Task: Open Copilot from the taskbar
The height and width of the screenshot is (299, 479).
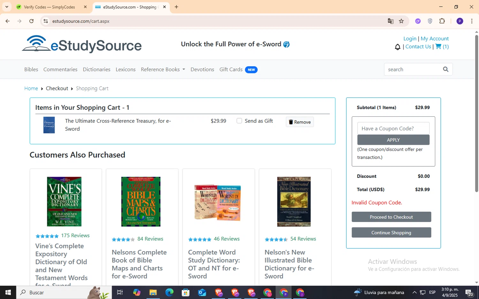Action: coord(137,292)
